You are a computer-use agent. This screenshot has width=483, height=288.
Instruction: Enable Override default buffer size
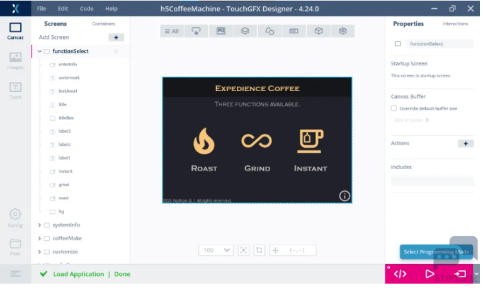coord(394,108)
